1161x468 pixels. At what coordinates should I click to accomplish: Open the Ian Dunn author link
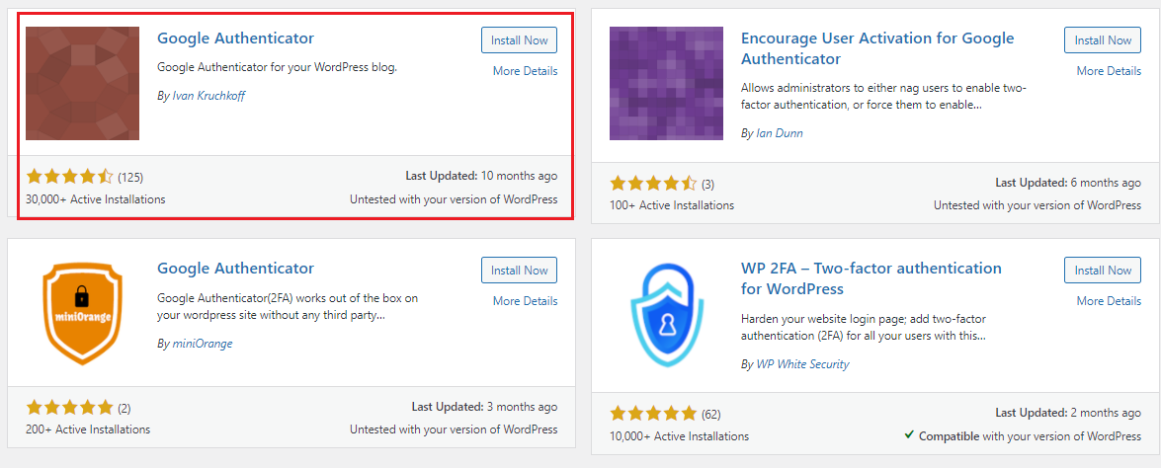780,133
